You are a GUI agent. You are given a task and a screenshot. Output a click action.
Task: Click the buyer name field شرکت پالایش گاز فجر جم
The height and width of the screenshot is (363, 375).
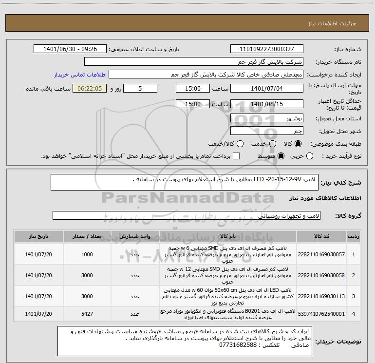pos(194,62)
